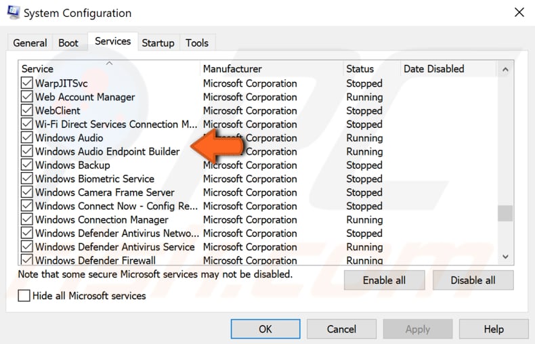Click the Apply button
This screenshot has width=535, height=344.
(418, 329)
